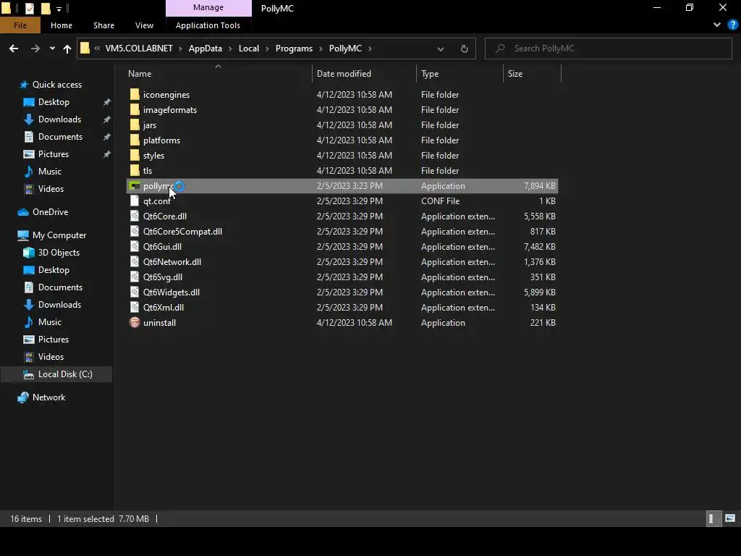Open Music under Quick access
The height and width of the screenshot is (556, 741).
pos(50,171)
